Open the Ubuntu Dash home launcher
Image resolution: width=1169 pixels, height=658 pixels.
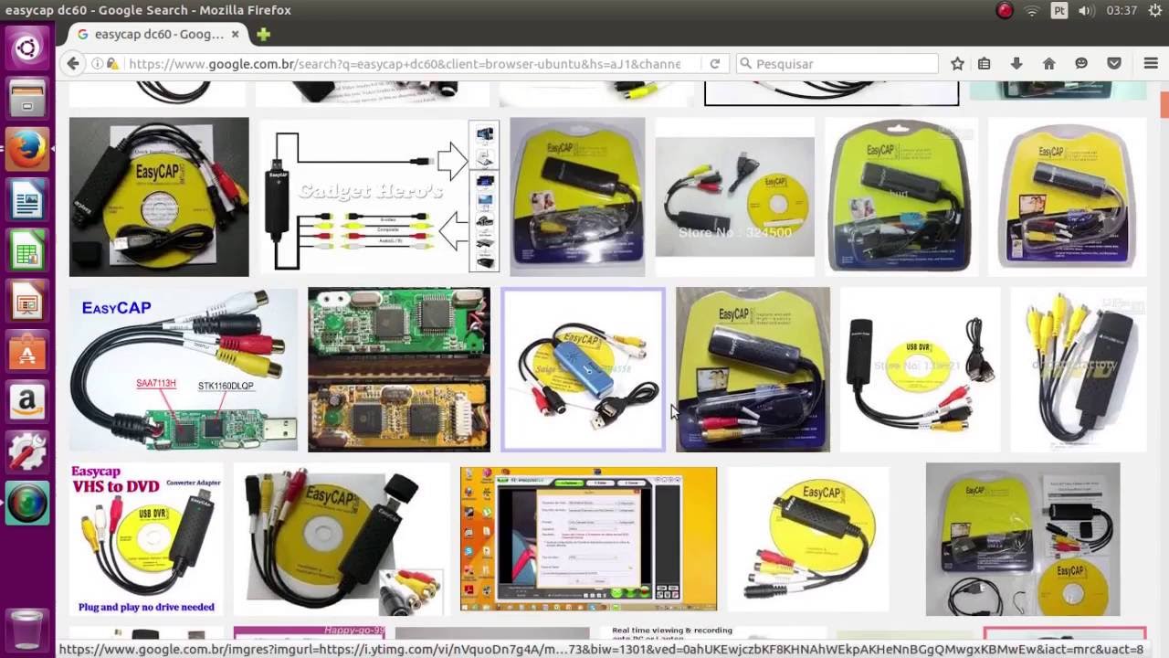[26, 47]
